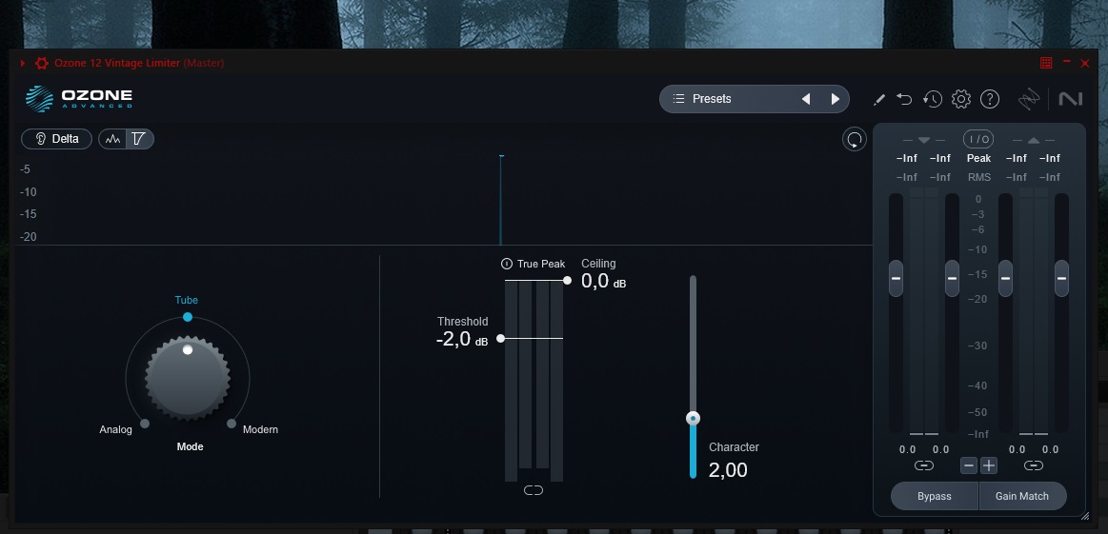Click the input gain left fader

click(896, 278)
